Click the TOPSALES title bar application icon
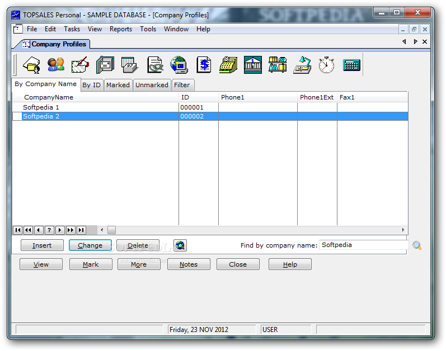Image resolution: width=446 pixels, height=351 pixels. tap(16, 15)
